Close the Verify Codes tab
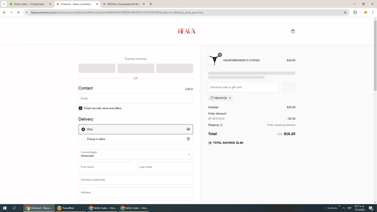 pyautogui.click(x=50, y=4)
